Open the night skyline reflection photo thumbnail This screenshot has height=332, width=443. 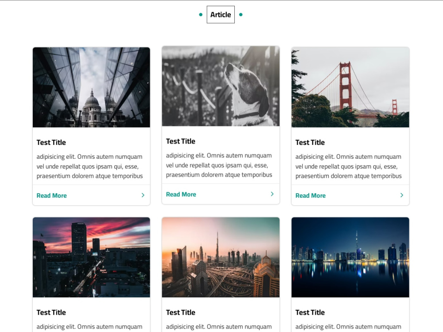350,258
